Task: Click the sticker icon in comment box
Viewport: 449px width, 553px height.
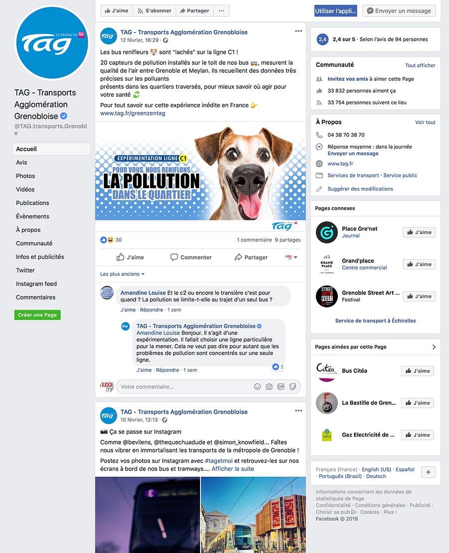Action: pos(292,386)
